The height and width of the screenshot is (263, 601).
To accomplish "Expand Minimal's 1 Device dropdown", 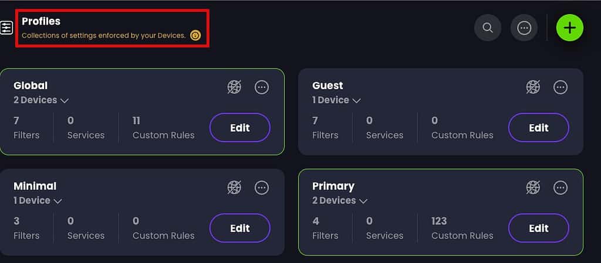I will (x=38, y=200).
